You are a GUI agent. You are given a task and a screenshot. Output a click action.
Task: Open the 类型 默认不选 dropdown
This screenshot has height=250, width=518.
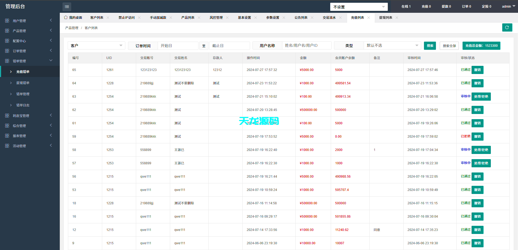392,45
